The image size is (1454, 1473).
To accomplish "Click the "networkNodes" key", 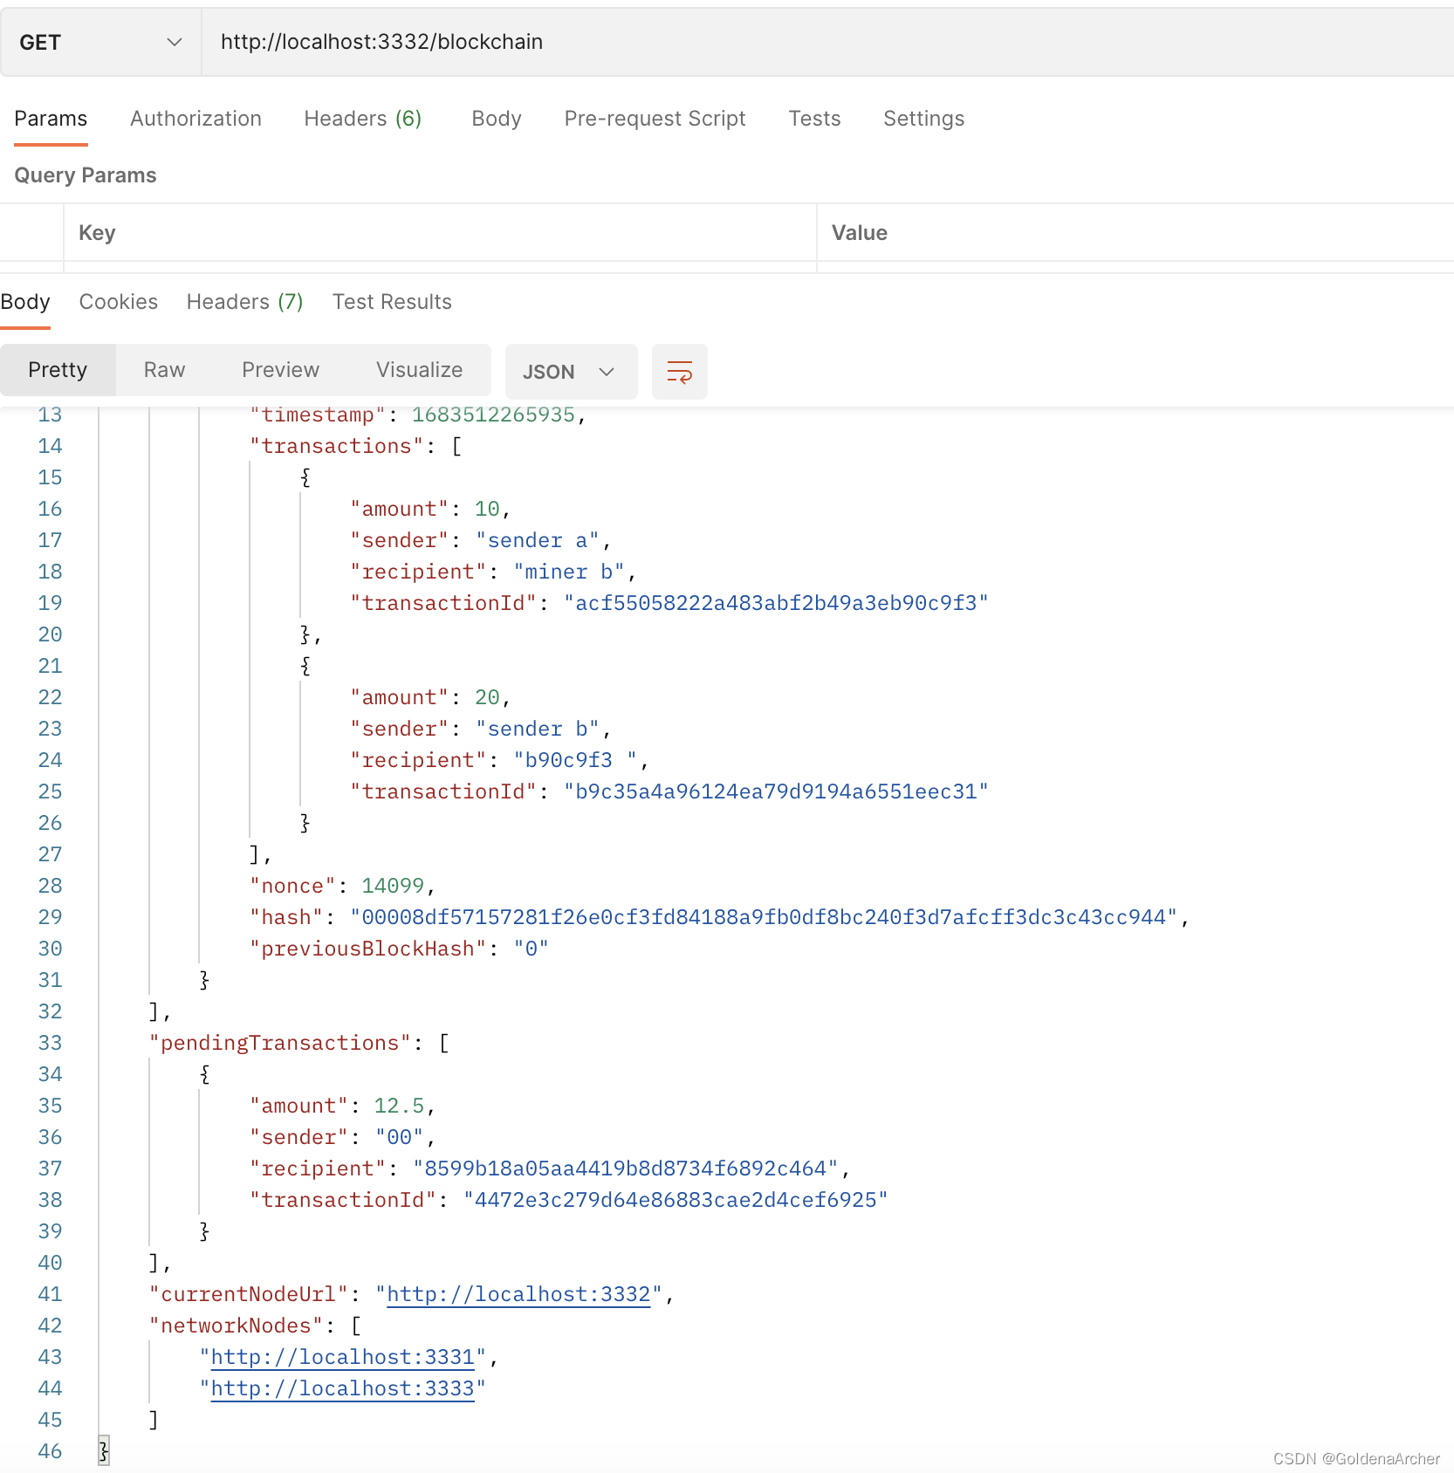I will [236, 1326].
